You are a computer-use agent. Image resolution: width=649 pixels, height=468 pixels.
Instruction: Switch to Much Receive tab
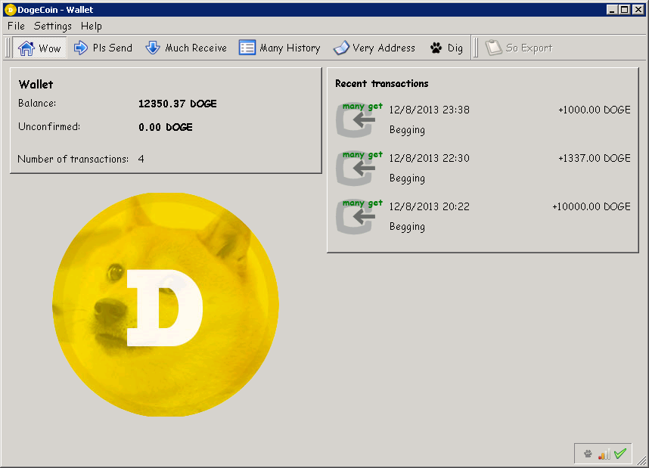tap(186, 48)
